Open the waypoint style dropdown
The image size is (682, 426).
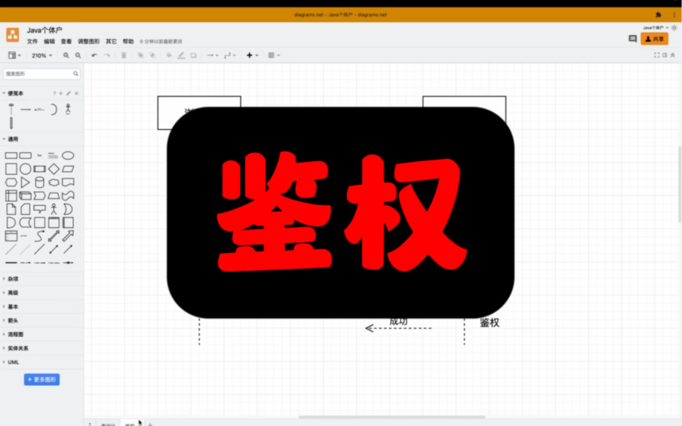[x=230, y=55]
